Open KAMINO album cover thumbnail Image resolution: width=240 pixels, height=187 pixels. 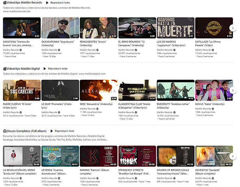(x=99, y=156)
